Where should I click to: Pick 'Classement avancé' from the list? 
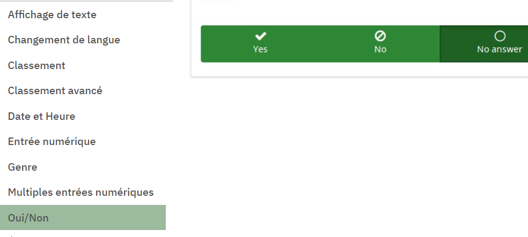click(55, 91)
